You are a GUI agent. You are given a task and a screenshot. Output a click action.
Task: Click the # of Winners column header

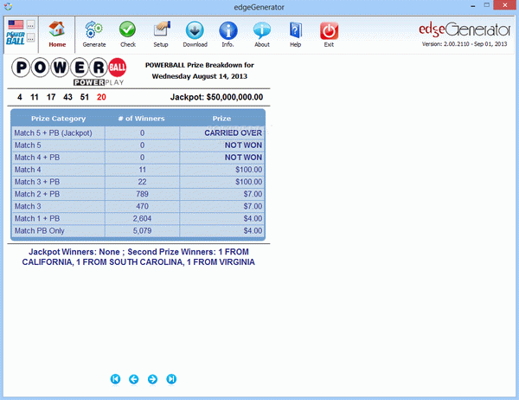tap(142, 119)
